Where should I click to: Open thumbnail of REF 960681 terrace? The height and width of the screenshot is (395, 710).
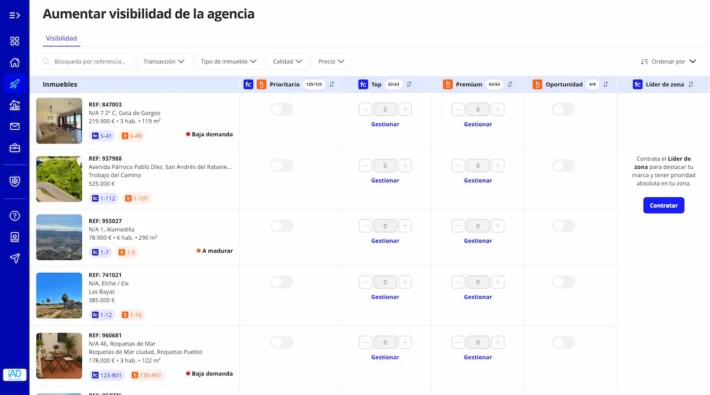pyautogui.click(x=59, y=355)
